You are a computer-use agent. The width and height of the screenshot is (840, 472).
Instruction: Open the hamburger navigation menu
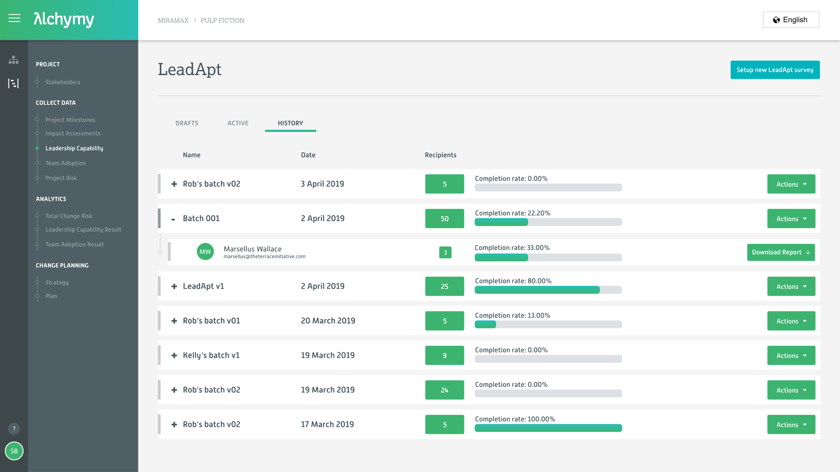[14, 19]
